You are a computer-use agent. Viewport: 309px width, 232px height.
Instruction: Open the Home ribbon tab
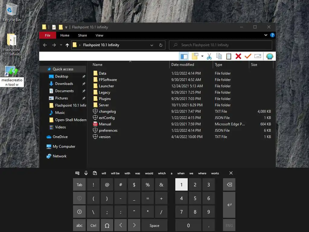tap(65, 35)
